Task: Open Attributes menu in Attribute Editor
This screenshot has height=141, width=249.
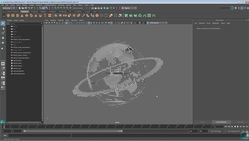Action: click(216, 23)
